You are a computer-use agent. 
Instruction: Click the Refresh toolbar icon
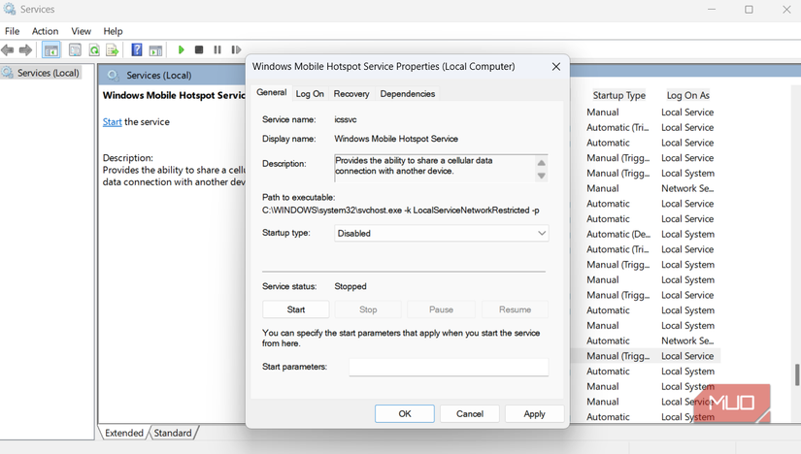coord(94,49)
